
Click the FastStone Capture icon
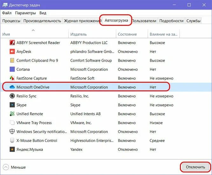12,78
